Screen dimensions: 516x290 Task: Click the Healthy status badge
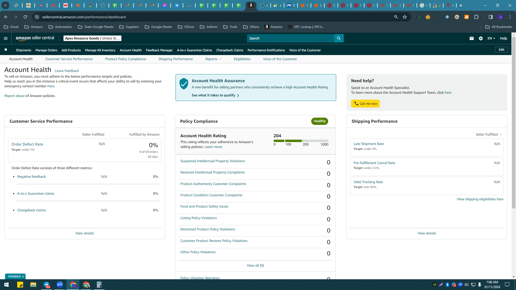pos(320,121)
